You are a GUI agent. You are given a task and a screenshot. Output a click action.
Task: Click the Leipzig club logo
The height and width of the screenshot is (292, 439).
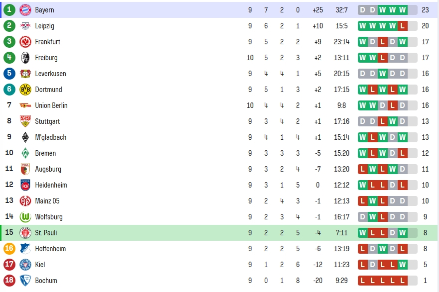click(25, 26)
